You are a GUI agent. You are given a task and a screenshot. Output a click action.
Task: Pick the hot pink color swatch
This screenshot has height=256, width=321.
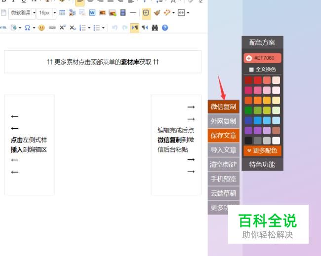258,90
